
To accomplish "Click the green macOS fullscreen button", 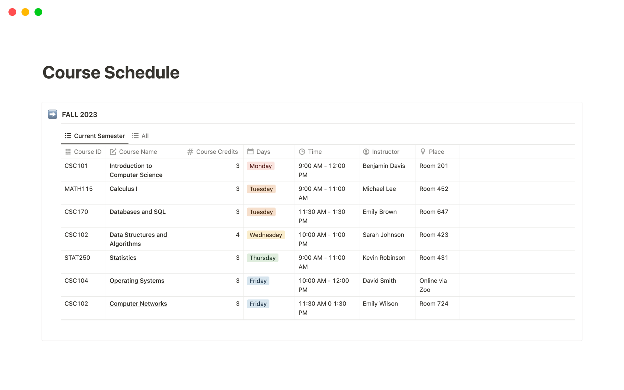I will click(38, 12).
